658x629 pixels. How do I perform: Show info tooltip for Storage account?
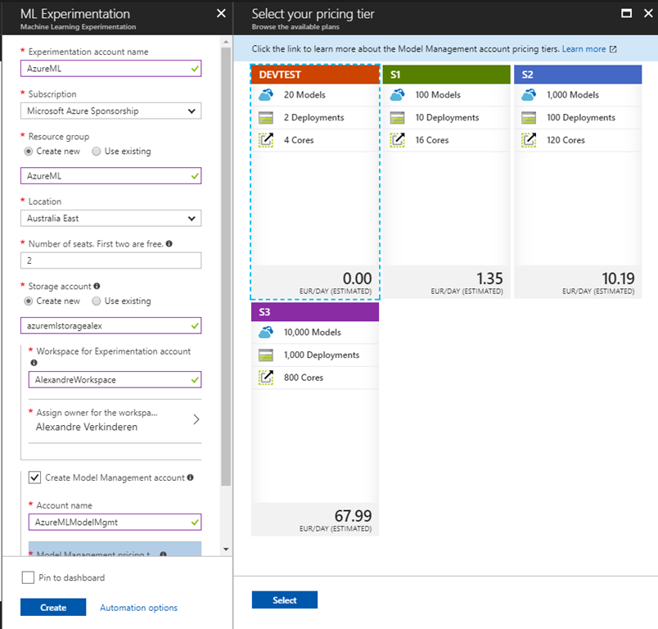[x=97, y=286]
